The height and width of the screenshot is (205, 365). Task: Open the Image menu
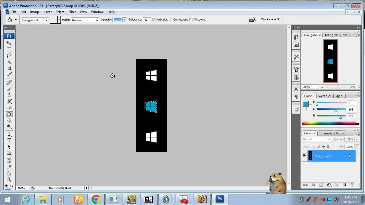coord(35,12)
